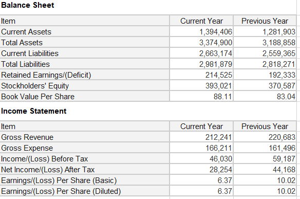Click the Total Assets row label
This screenshot has width=300, height=199.
[22, 43]
